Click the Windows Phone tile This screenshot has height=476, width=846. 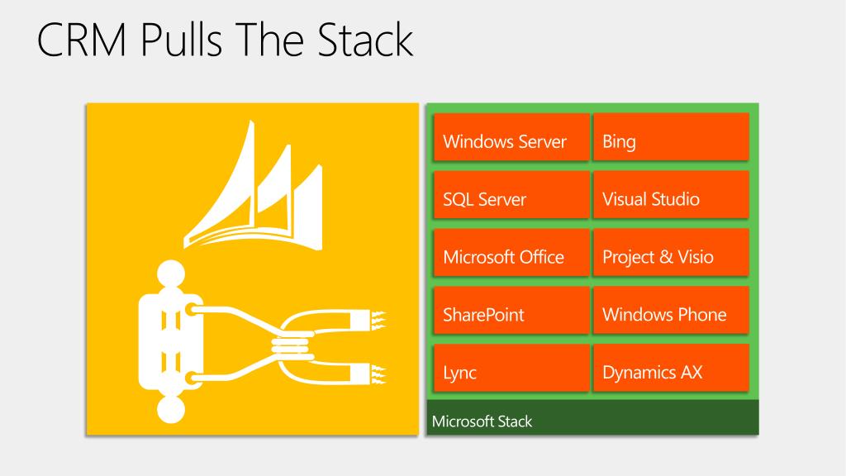click(x=671, y=310)
